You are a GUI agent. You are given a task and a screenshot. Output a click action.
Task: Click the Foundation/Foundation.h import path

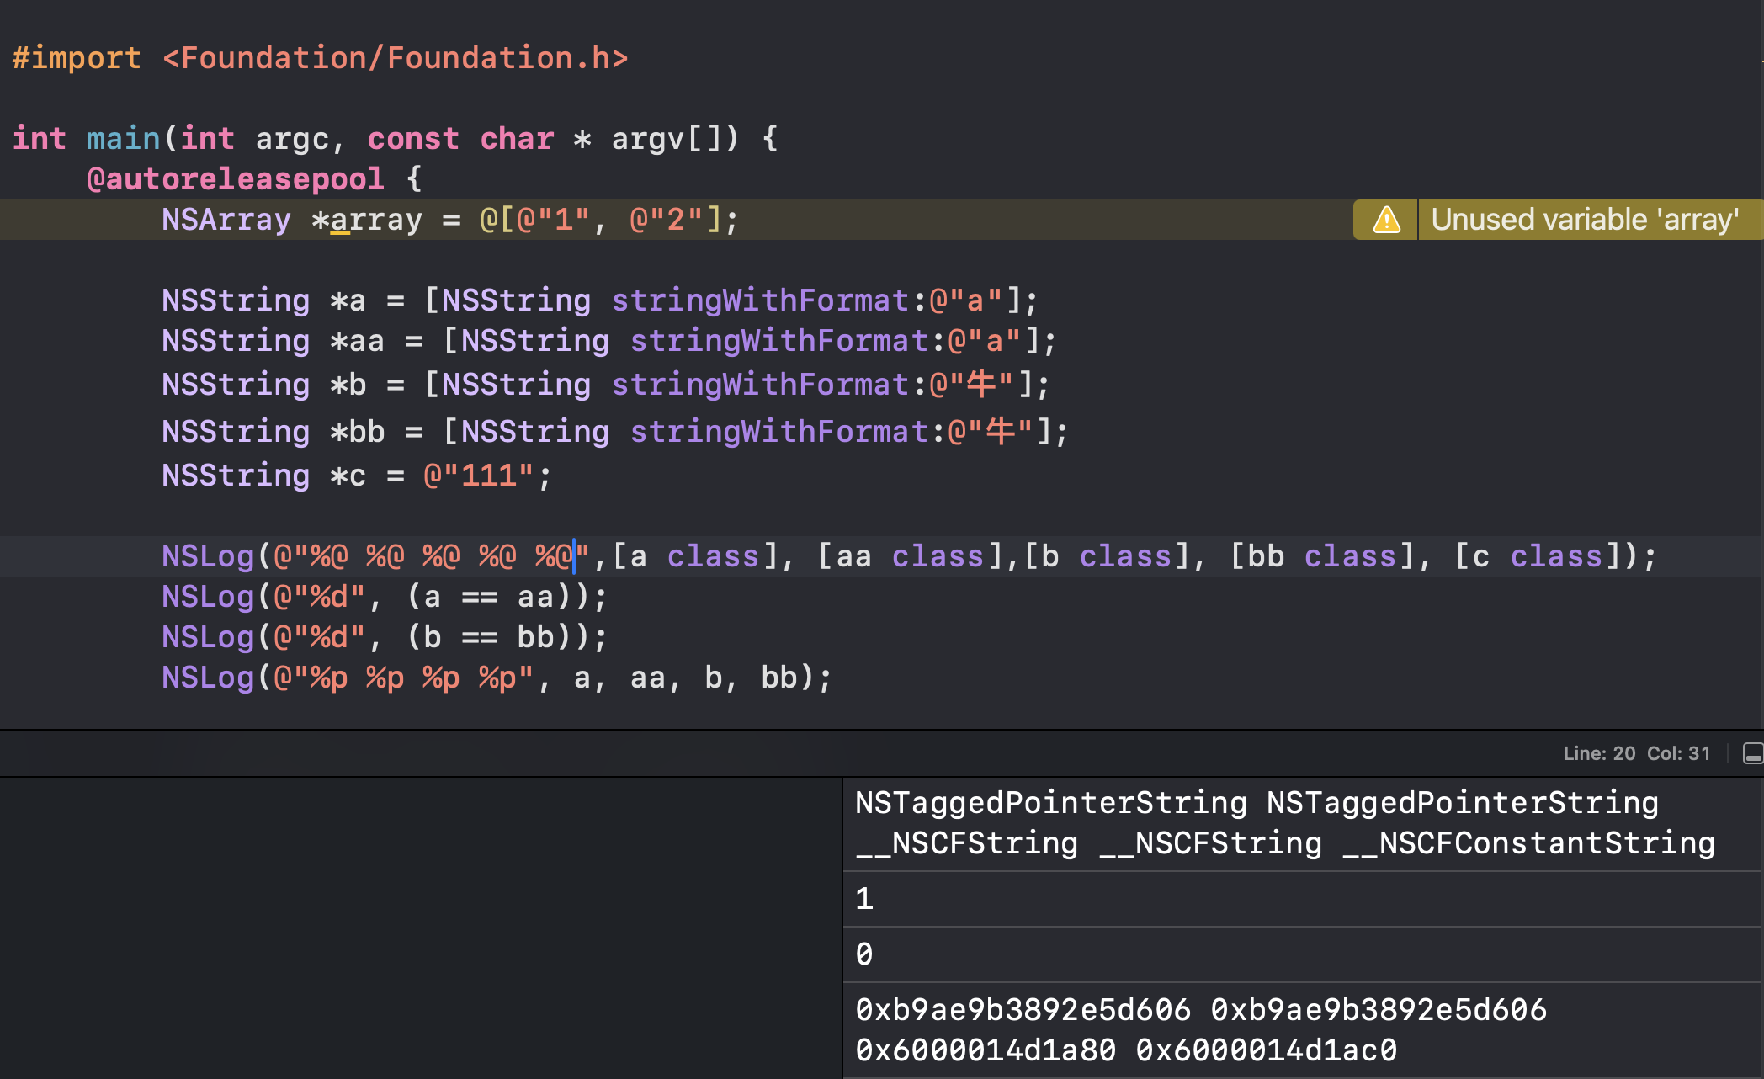pyautogui.click(x=395, y=58)
